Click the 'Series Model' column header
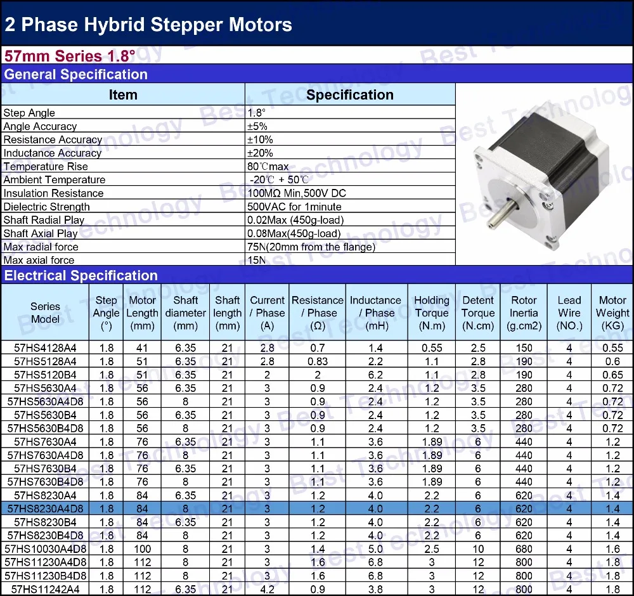 coord(45,313)
